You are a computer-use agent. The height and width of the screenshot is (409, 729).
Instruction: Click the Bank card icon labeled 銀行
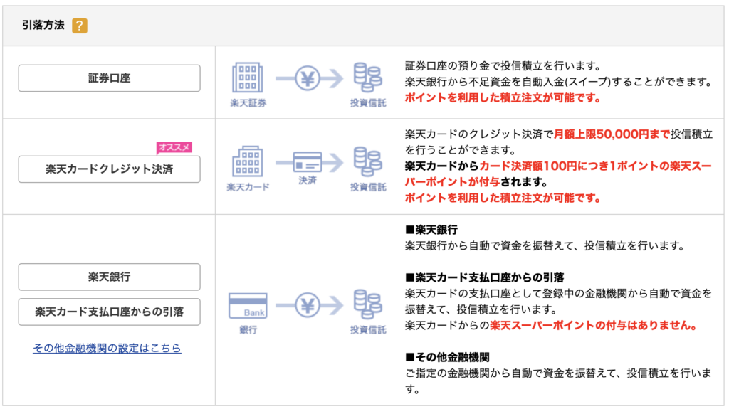(248, 305)
